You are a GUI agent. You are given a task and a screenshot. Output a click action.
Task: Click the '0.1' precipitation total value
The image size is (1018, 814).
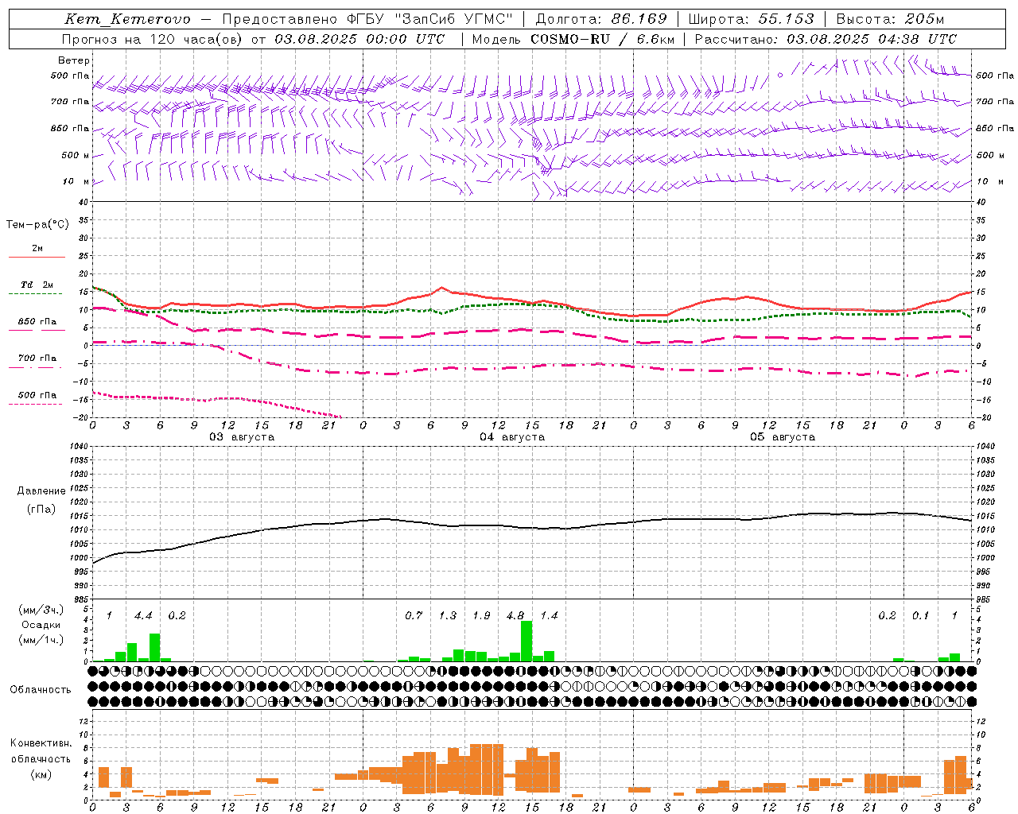click(920, 615)
